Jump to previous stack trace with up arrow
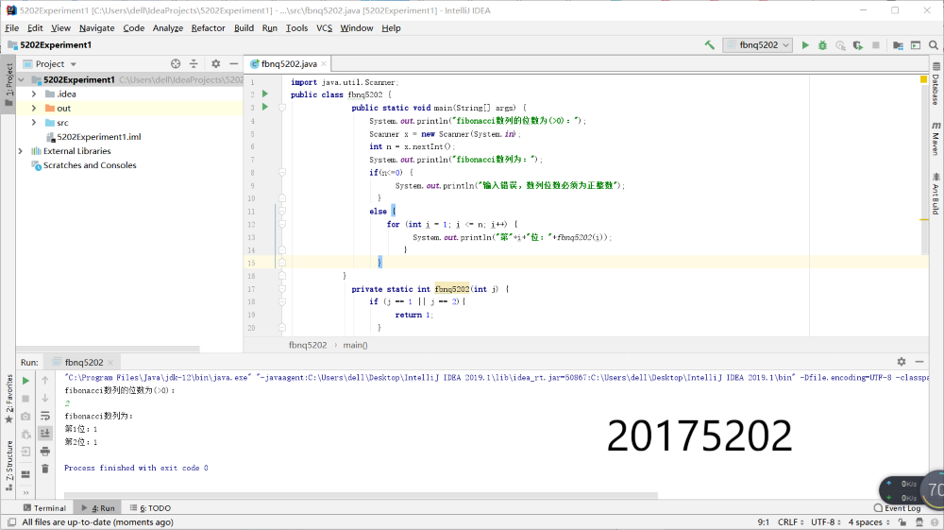Screen dimensions: 944x530 45,381
